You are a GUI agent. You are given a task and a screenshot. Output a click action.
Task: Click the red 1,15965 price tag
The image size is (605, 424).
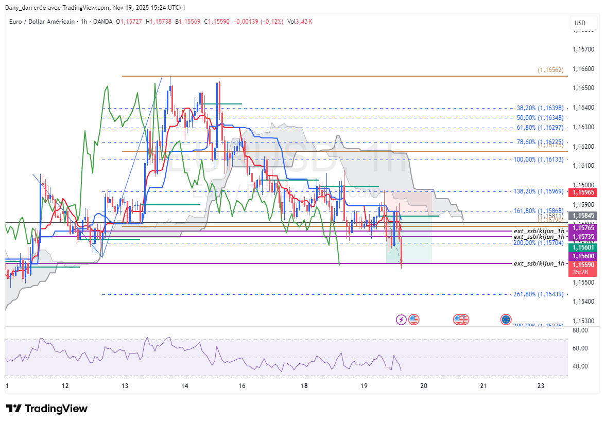pos(583,192)
